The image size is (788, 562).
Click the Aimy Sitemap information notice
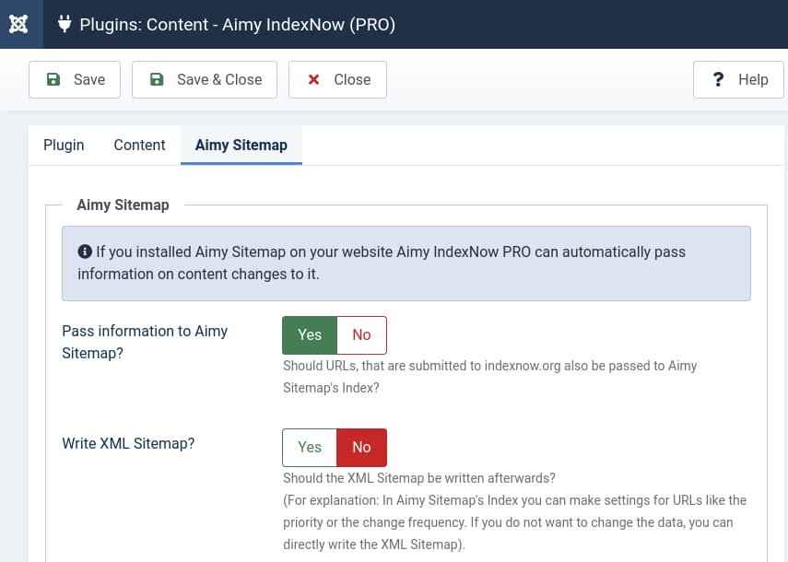pos(406,263)
